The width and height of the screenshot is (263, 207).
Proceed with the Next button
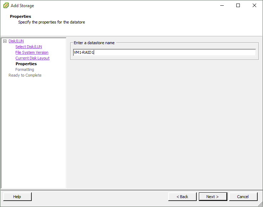coord(213,197)
